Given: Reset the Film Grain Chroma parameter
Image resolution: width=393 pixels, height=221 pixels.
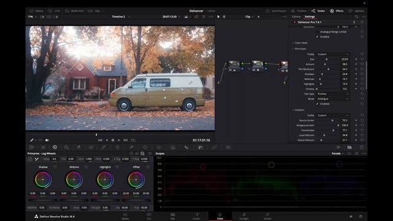Looking at the screenshot, I should coord(362,88).
